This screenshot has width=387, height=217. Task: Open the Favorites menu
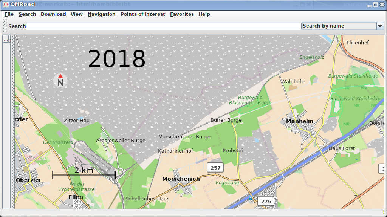(x=181, y=14)
